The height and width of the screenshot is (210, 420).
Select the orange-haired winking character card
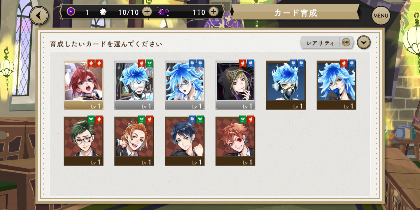click(134, 141)
